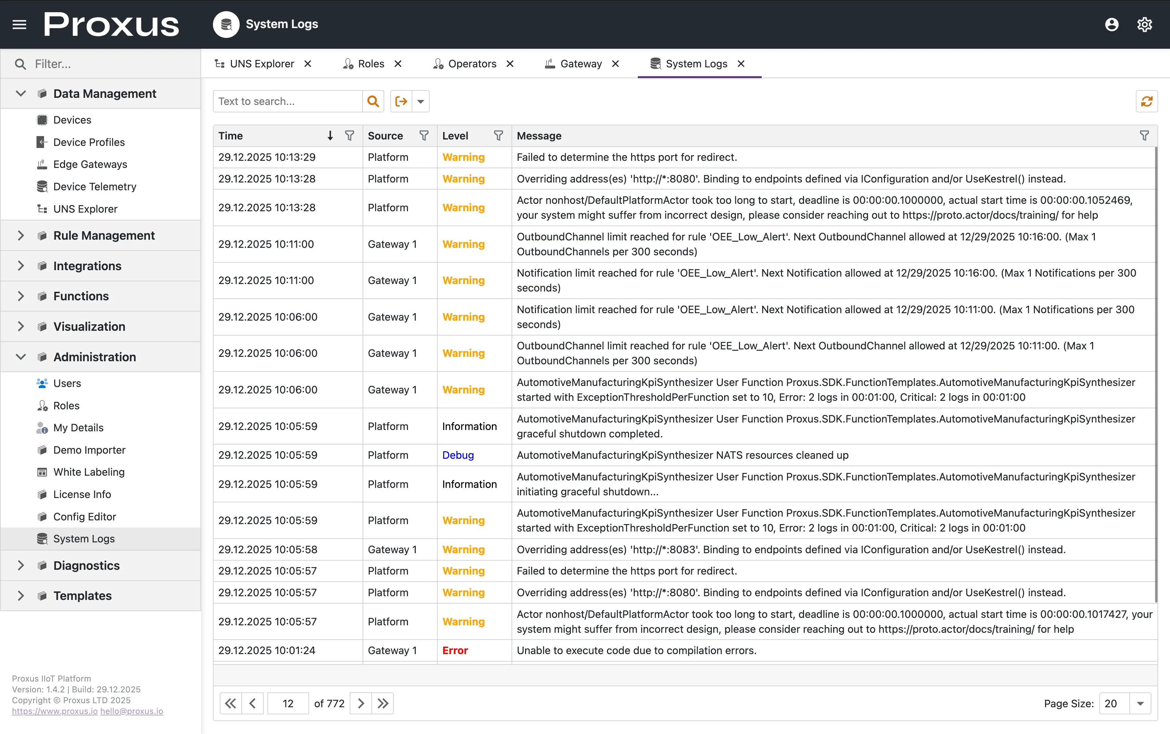Image resolution: width=1170 pixels, height=734 pixels.
Task: Click the settings gear icon
Action: click(x=1144, y=24)
